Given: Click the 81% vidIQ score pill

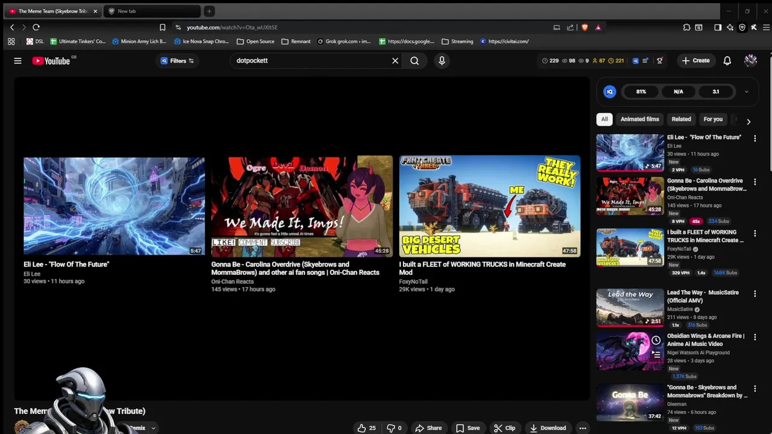Looking at the screenshot, I should point(641,92).
